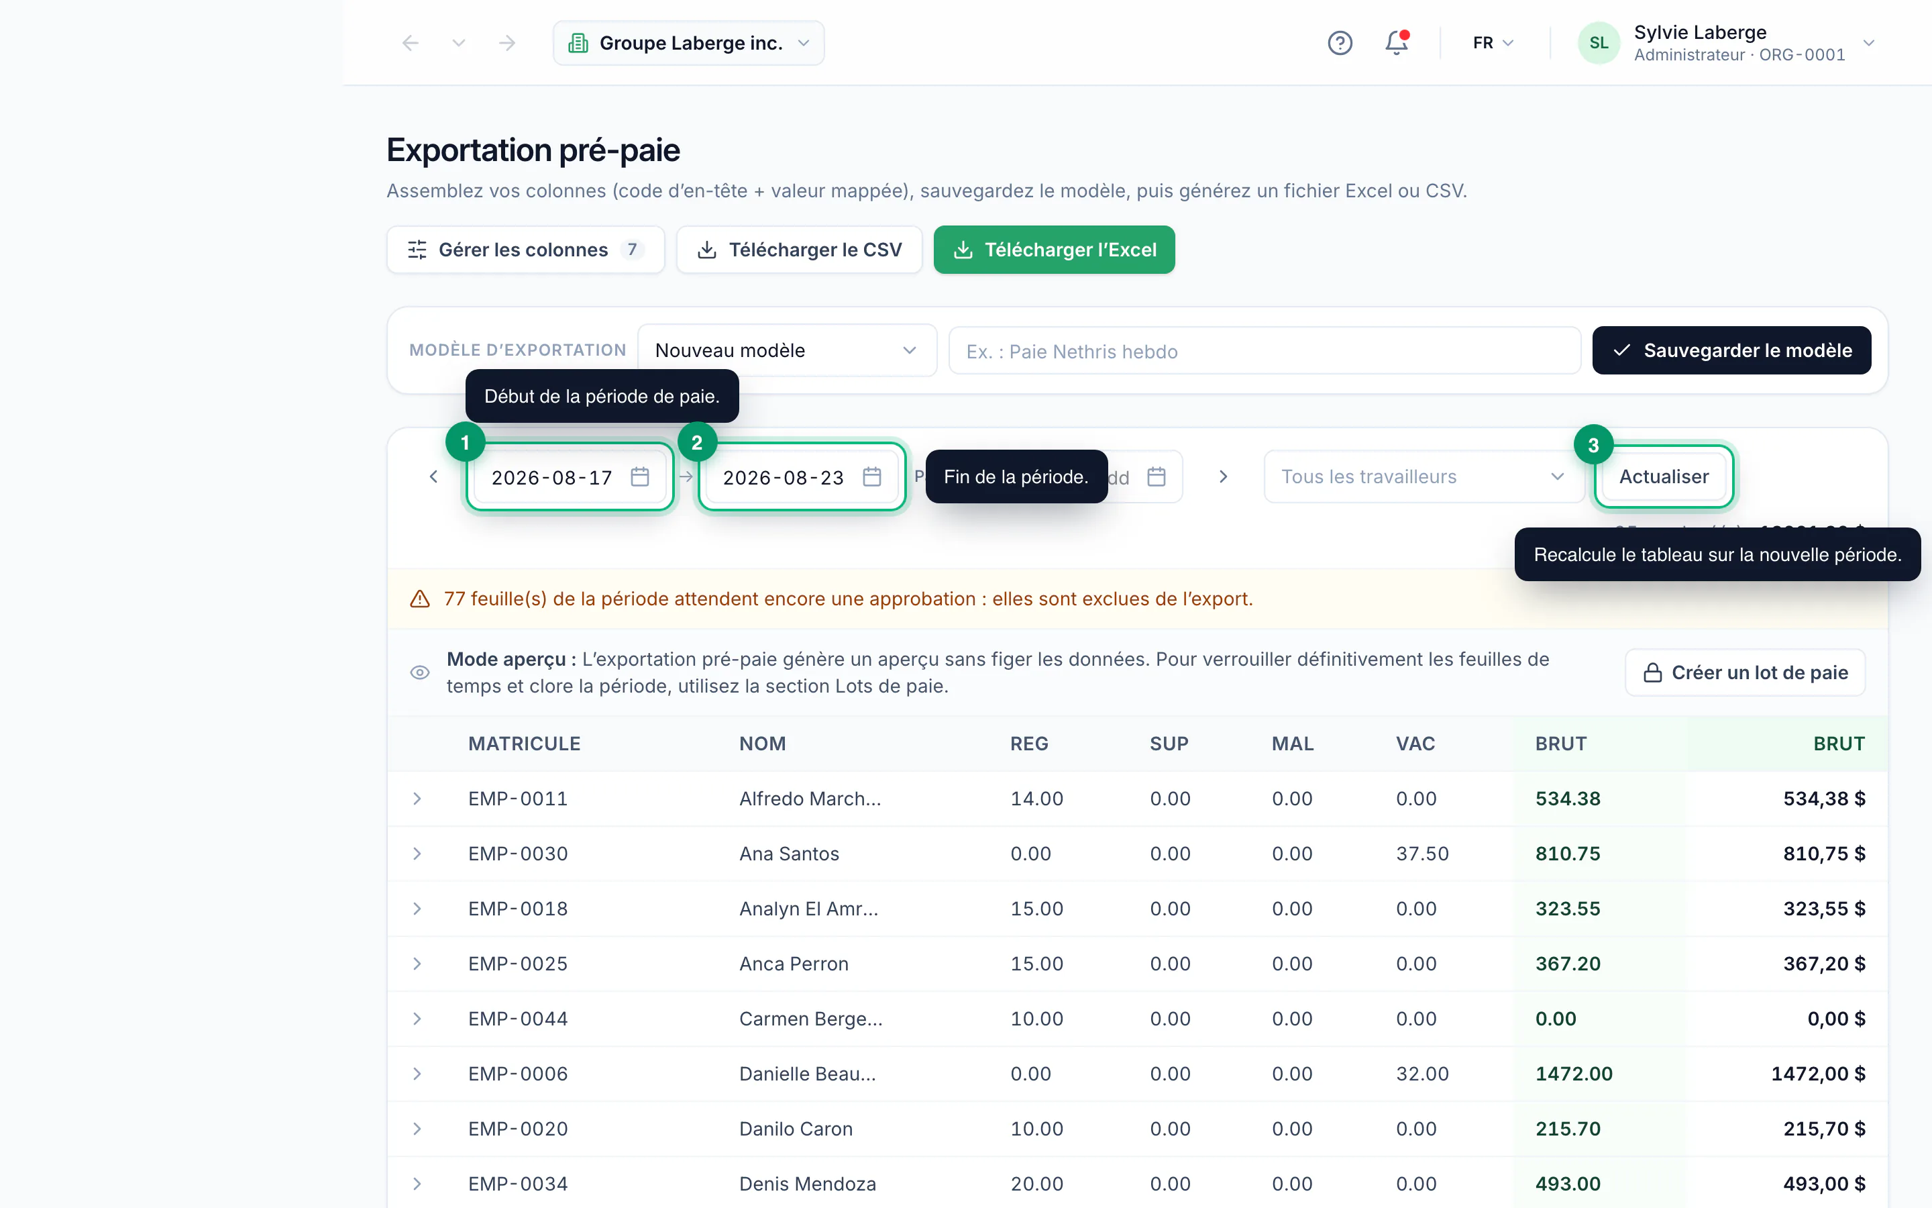Click Actualiser button

(1664, 477)
